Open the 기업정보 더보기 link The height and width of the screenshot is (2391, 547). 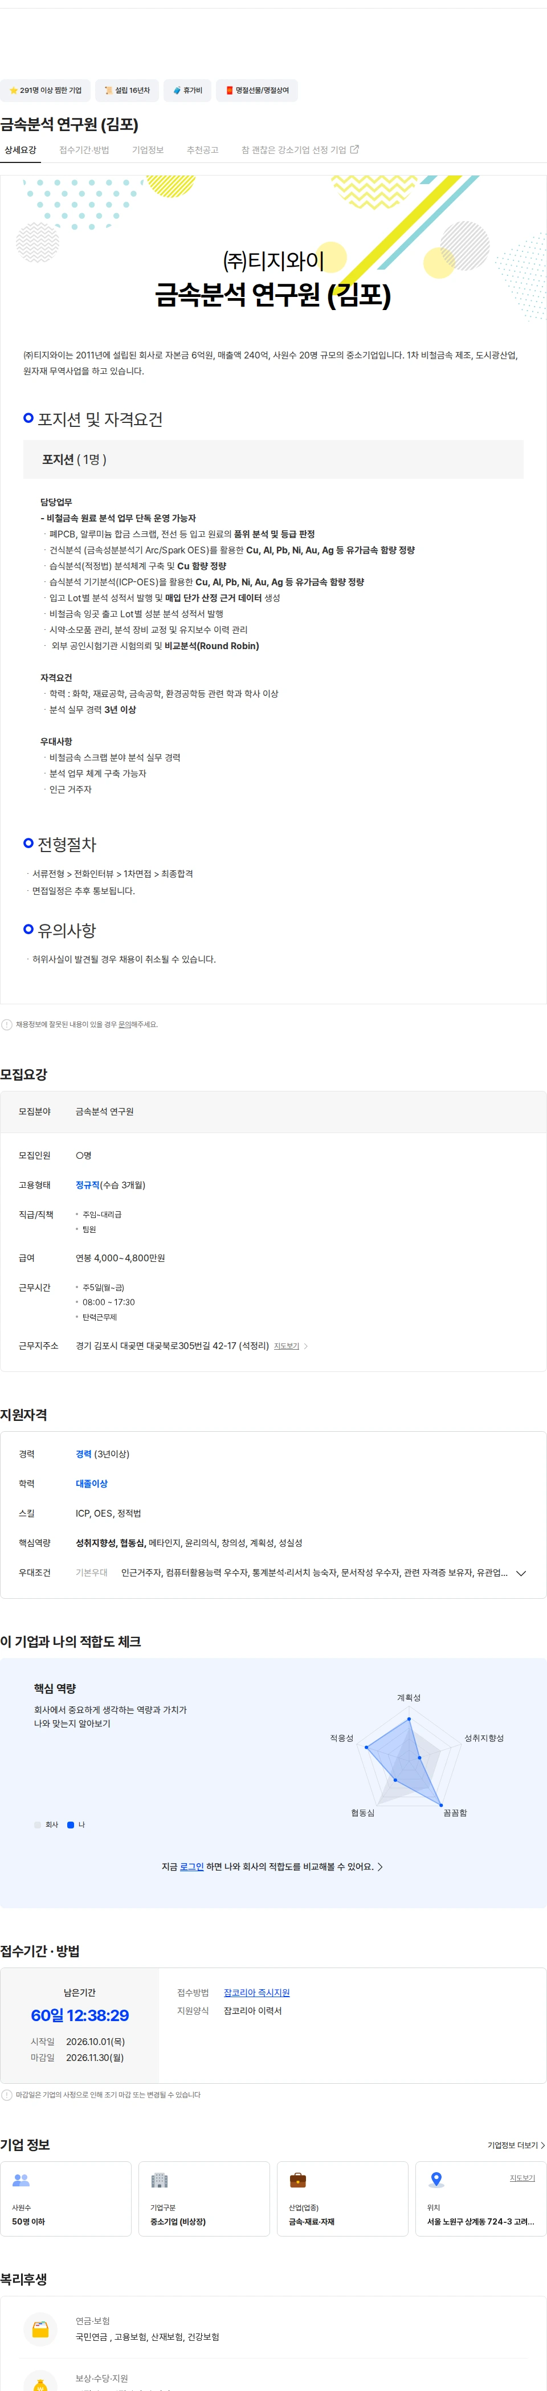click(x=516, y=2145)
